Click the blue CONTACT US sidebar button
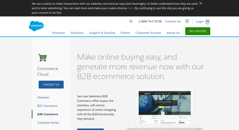The image size is (239, 130). click(51, 85)
